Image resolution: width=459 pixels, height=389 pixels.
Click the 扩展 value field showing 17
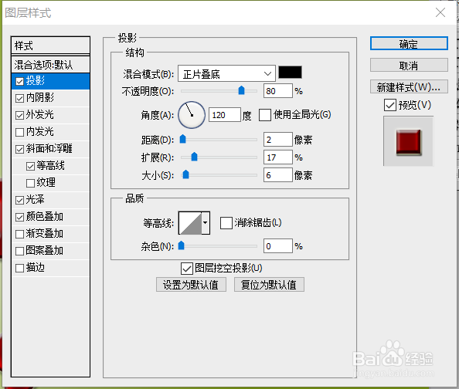278,157
